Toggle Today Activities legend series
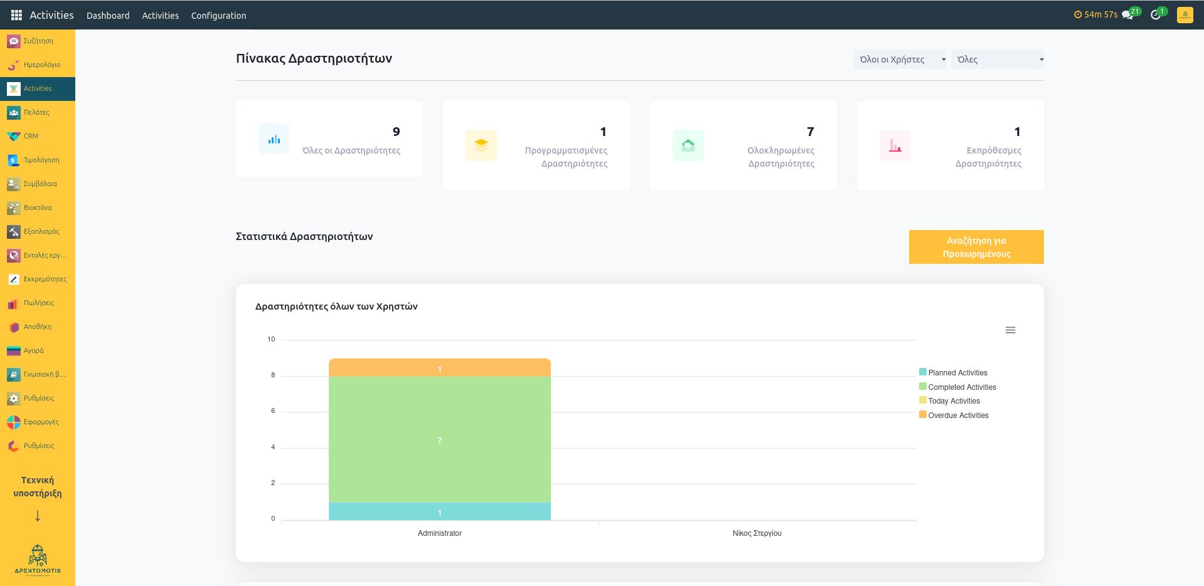 pos(949,400)
